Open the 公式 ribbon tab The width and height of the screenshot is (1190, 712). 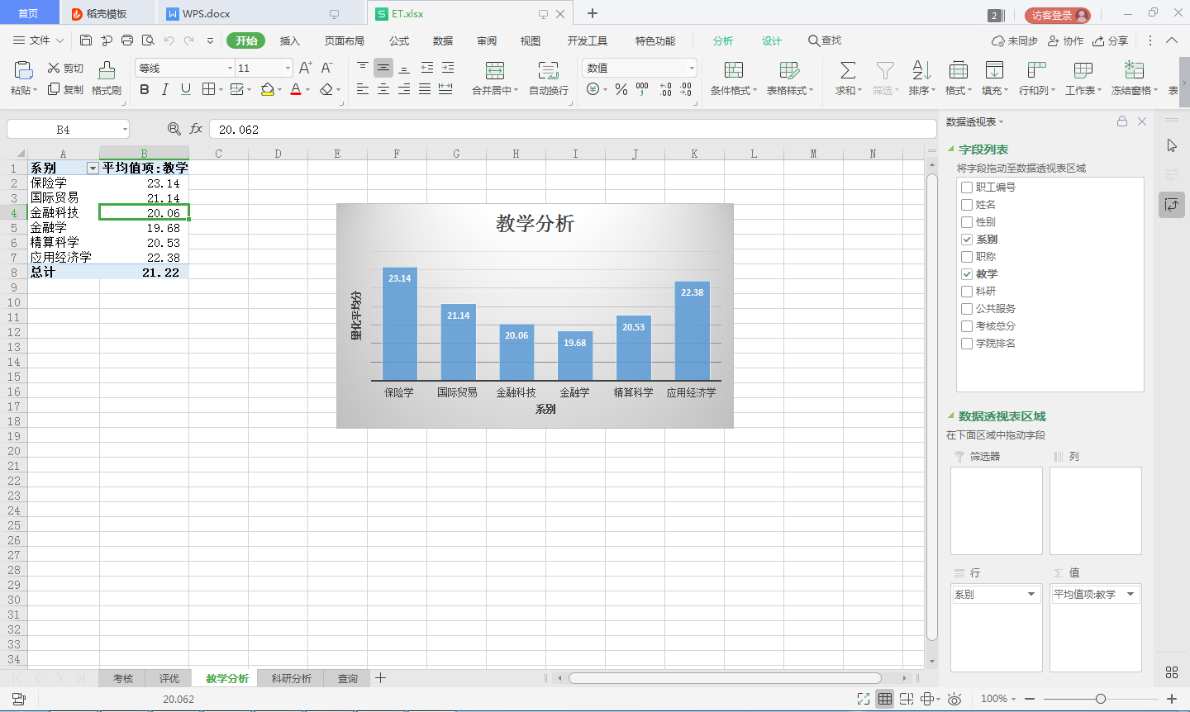[399, 40]
